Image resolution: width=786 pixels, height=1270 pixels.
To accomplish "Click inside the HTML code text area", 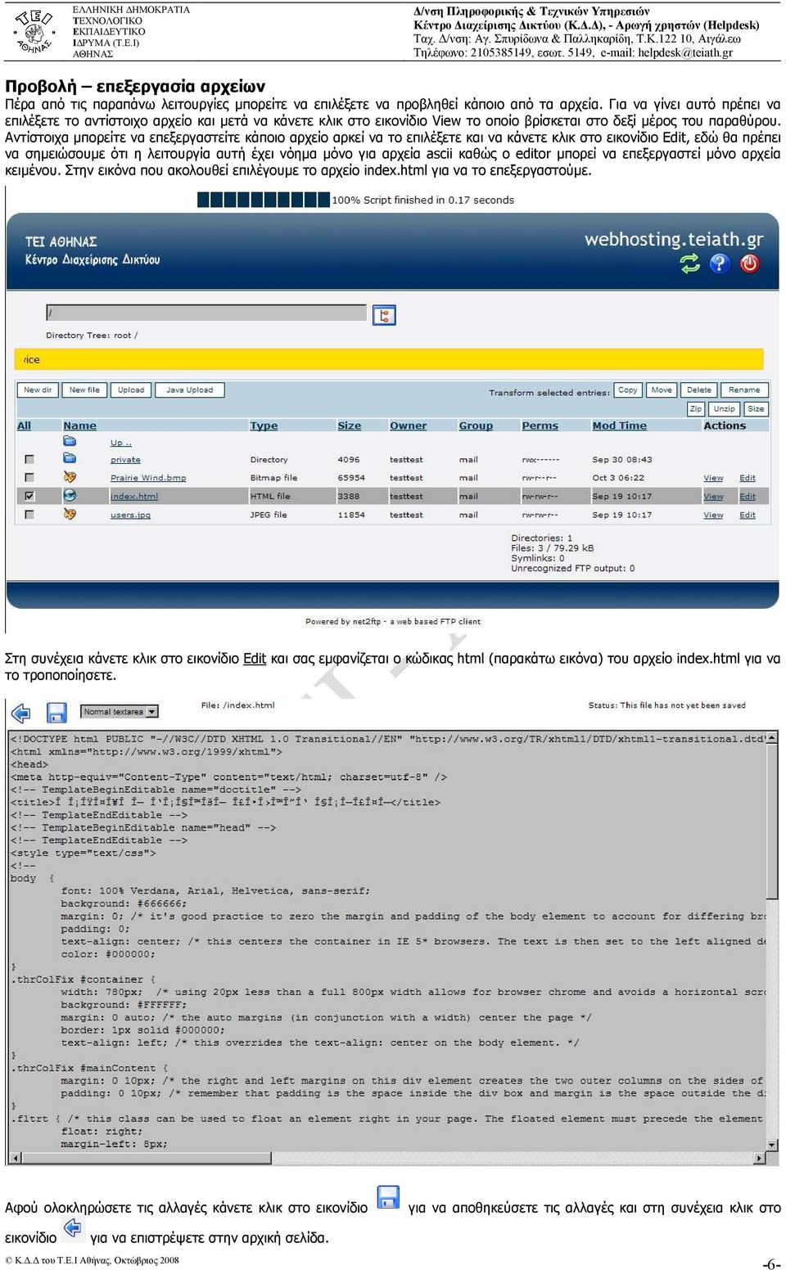I will coord(387,941).
